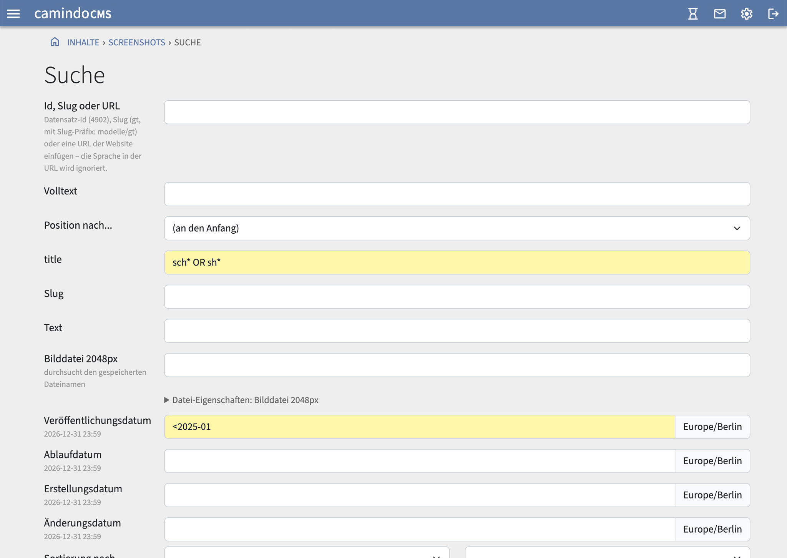
Task: Open the Position nach... dropdown
Action: [x=457, y=228]
